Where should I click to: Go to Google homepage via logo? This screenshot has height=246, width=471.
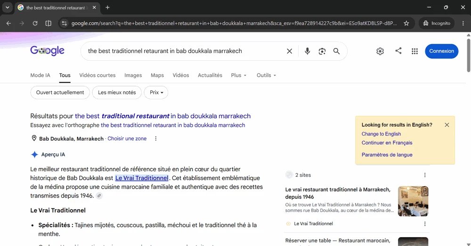47,51
